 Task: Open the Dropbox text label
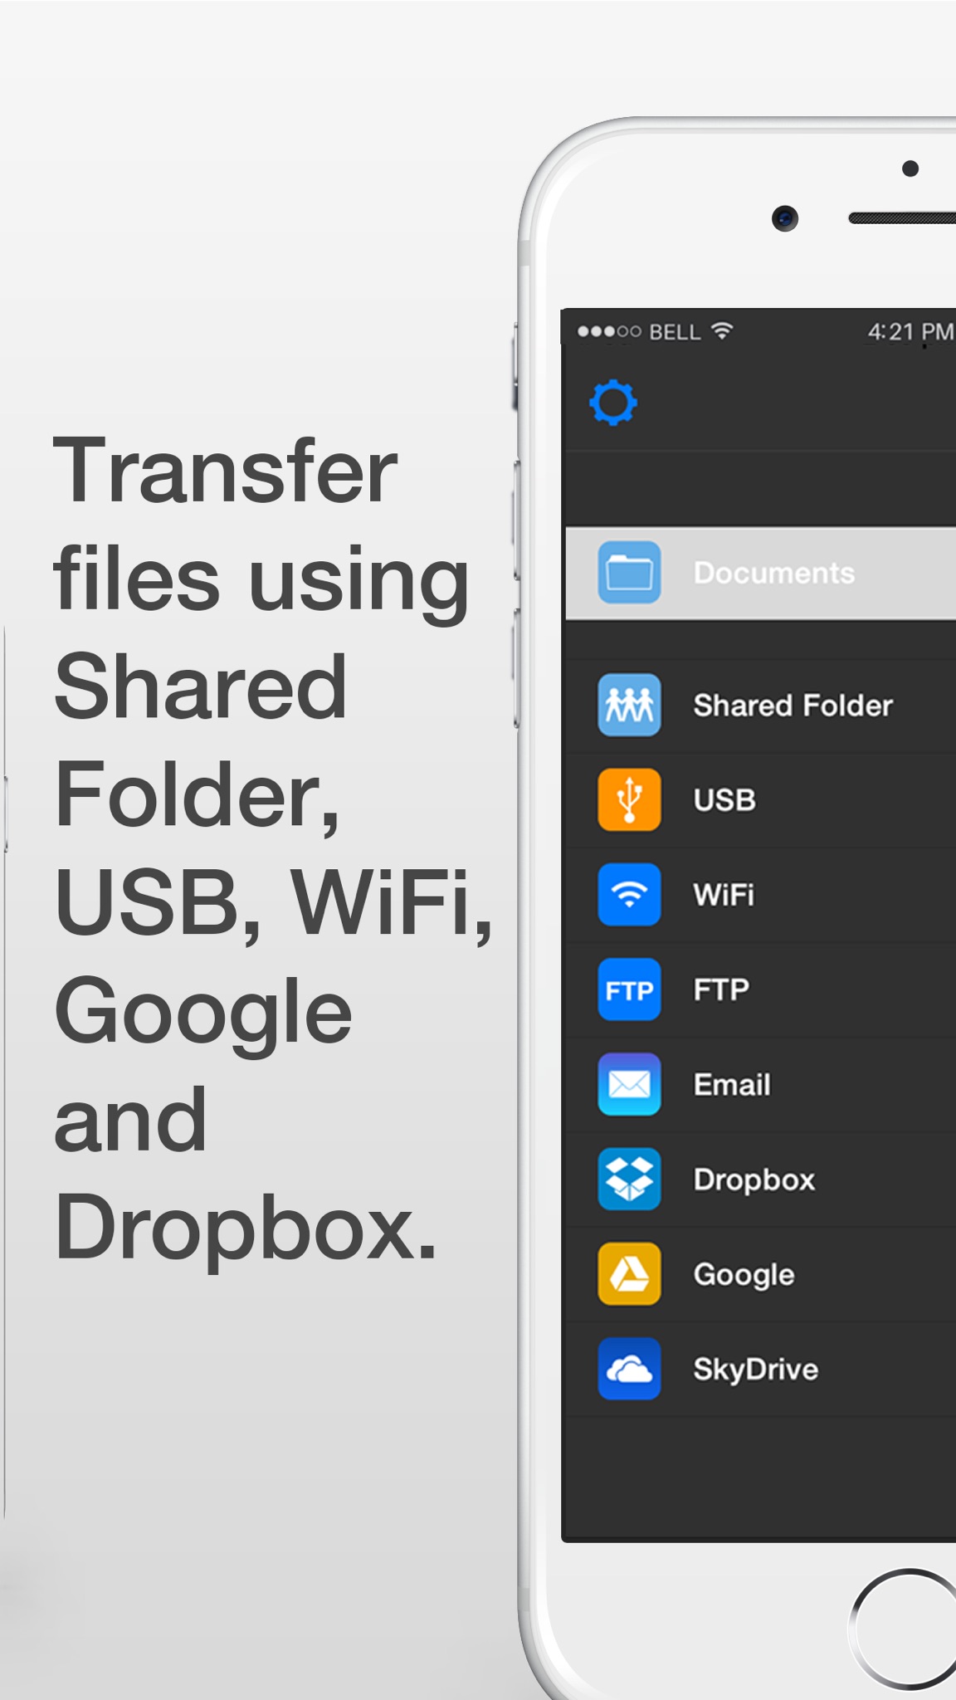754,1180
